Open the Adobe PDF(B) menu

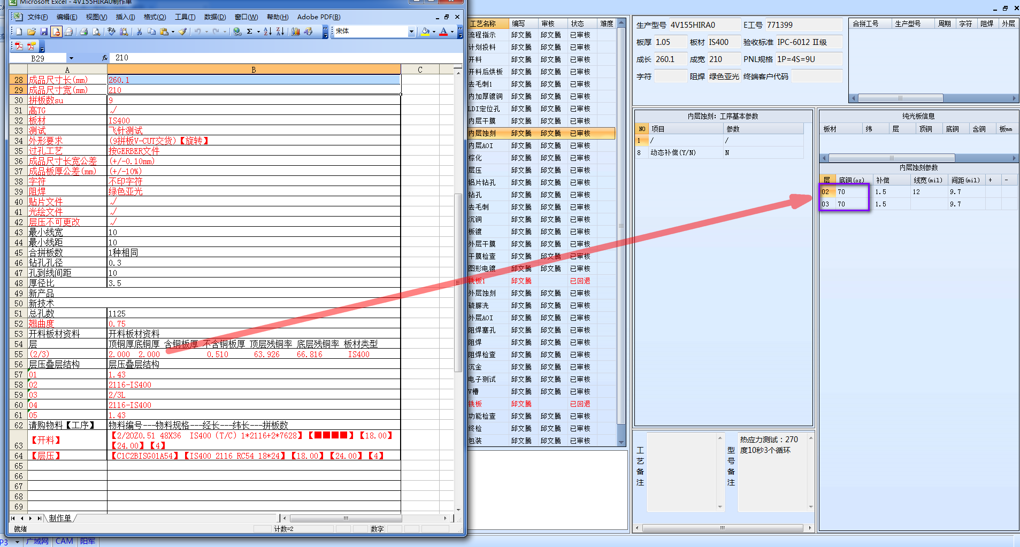319,17
